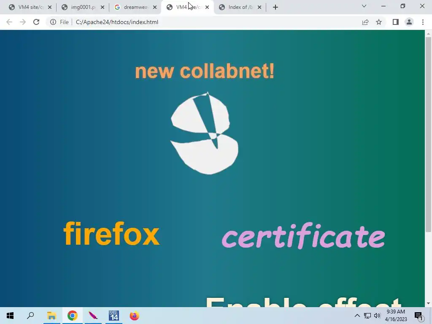Open the feather app in taskbar
Screen dimensions: 432x324
[93, 316]
